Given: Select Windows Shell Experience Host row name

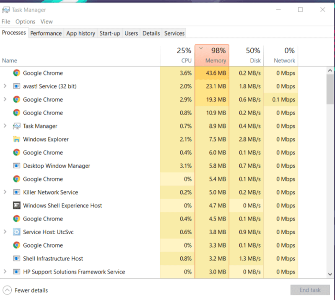Looking at the screenshot, I should pos(62,205).
